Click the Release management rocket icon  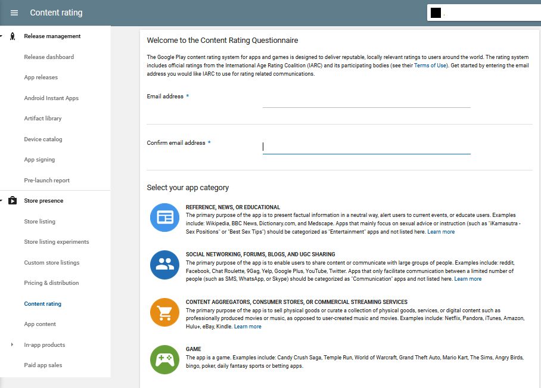click(x=13, y=36)
